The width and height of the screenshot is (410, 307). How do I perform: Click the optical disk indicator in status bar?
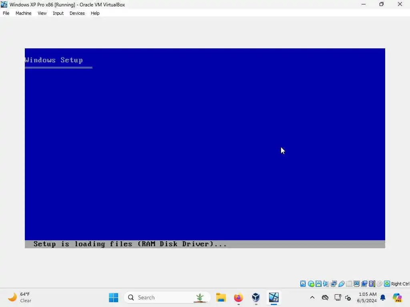pos(311,284)
